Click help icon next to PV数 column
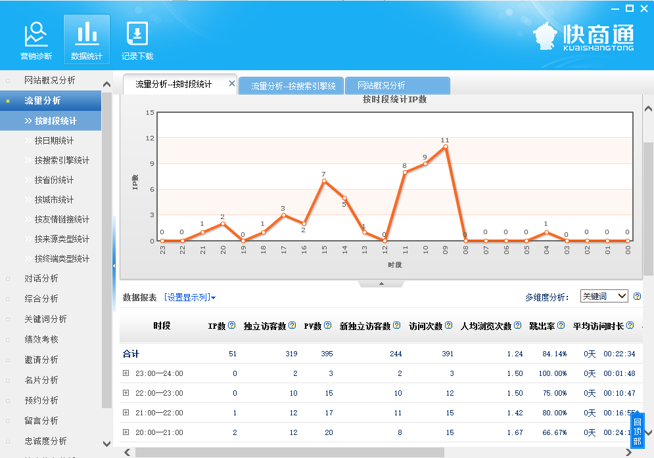This screenshot has width=654, height=458. [x=327, y=325]
